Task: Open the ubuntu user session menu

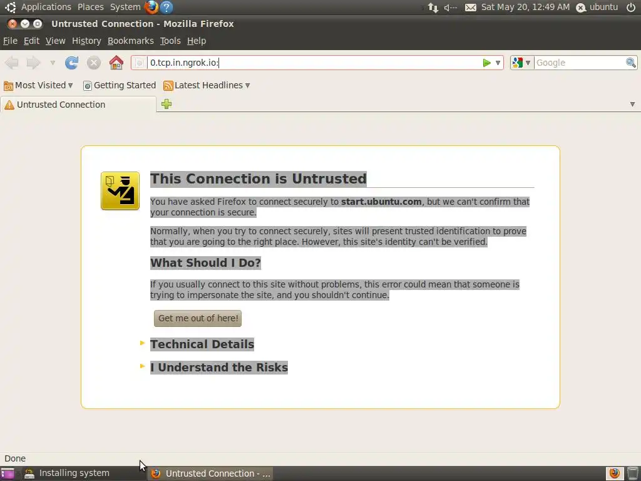Action: click(597, 8)
